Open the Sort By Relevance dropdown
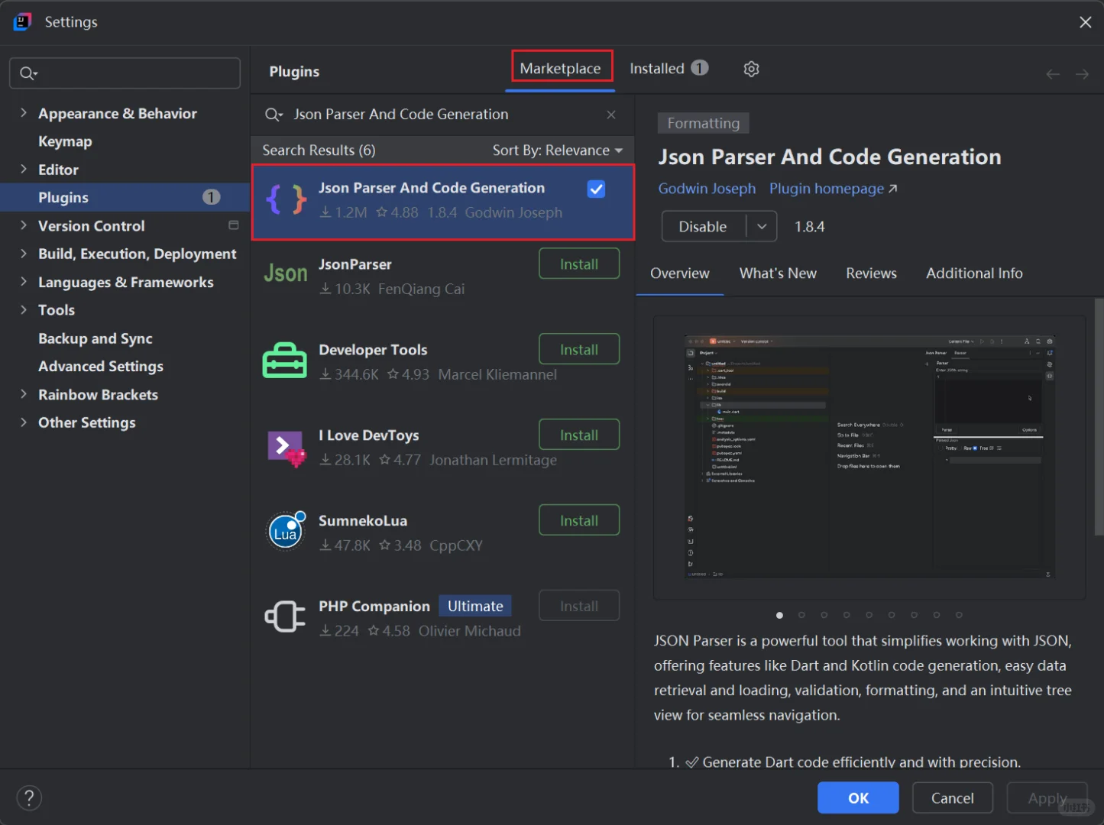 [x=558, y=150]
